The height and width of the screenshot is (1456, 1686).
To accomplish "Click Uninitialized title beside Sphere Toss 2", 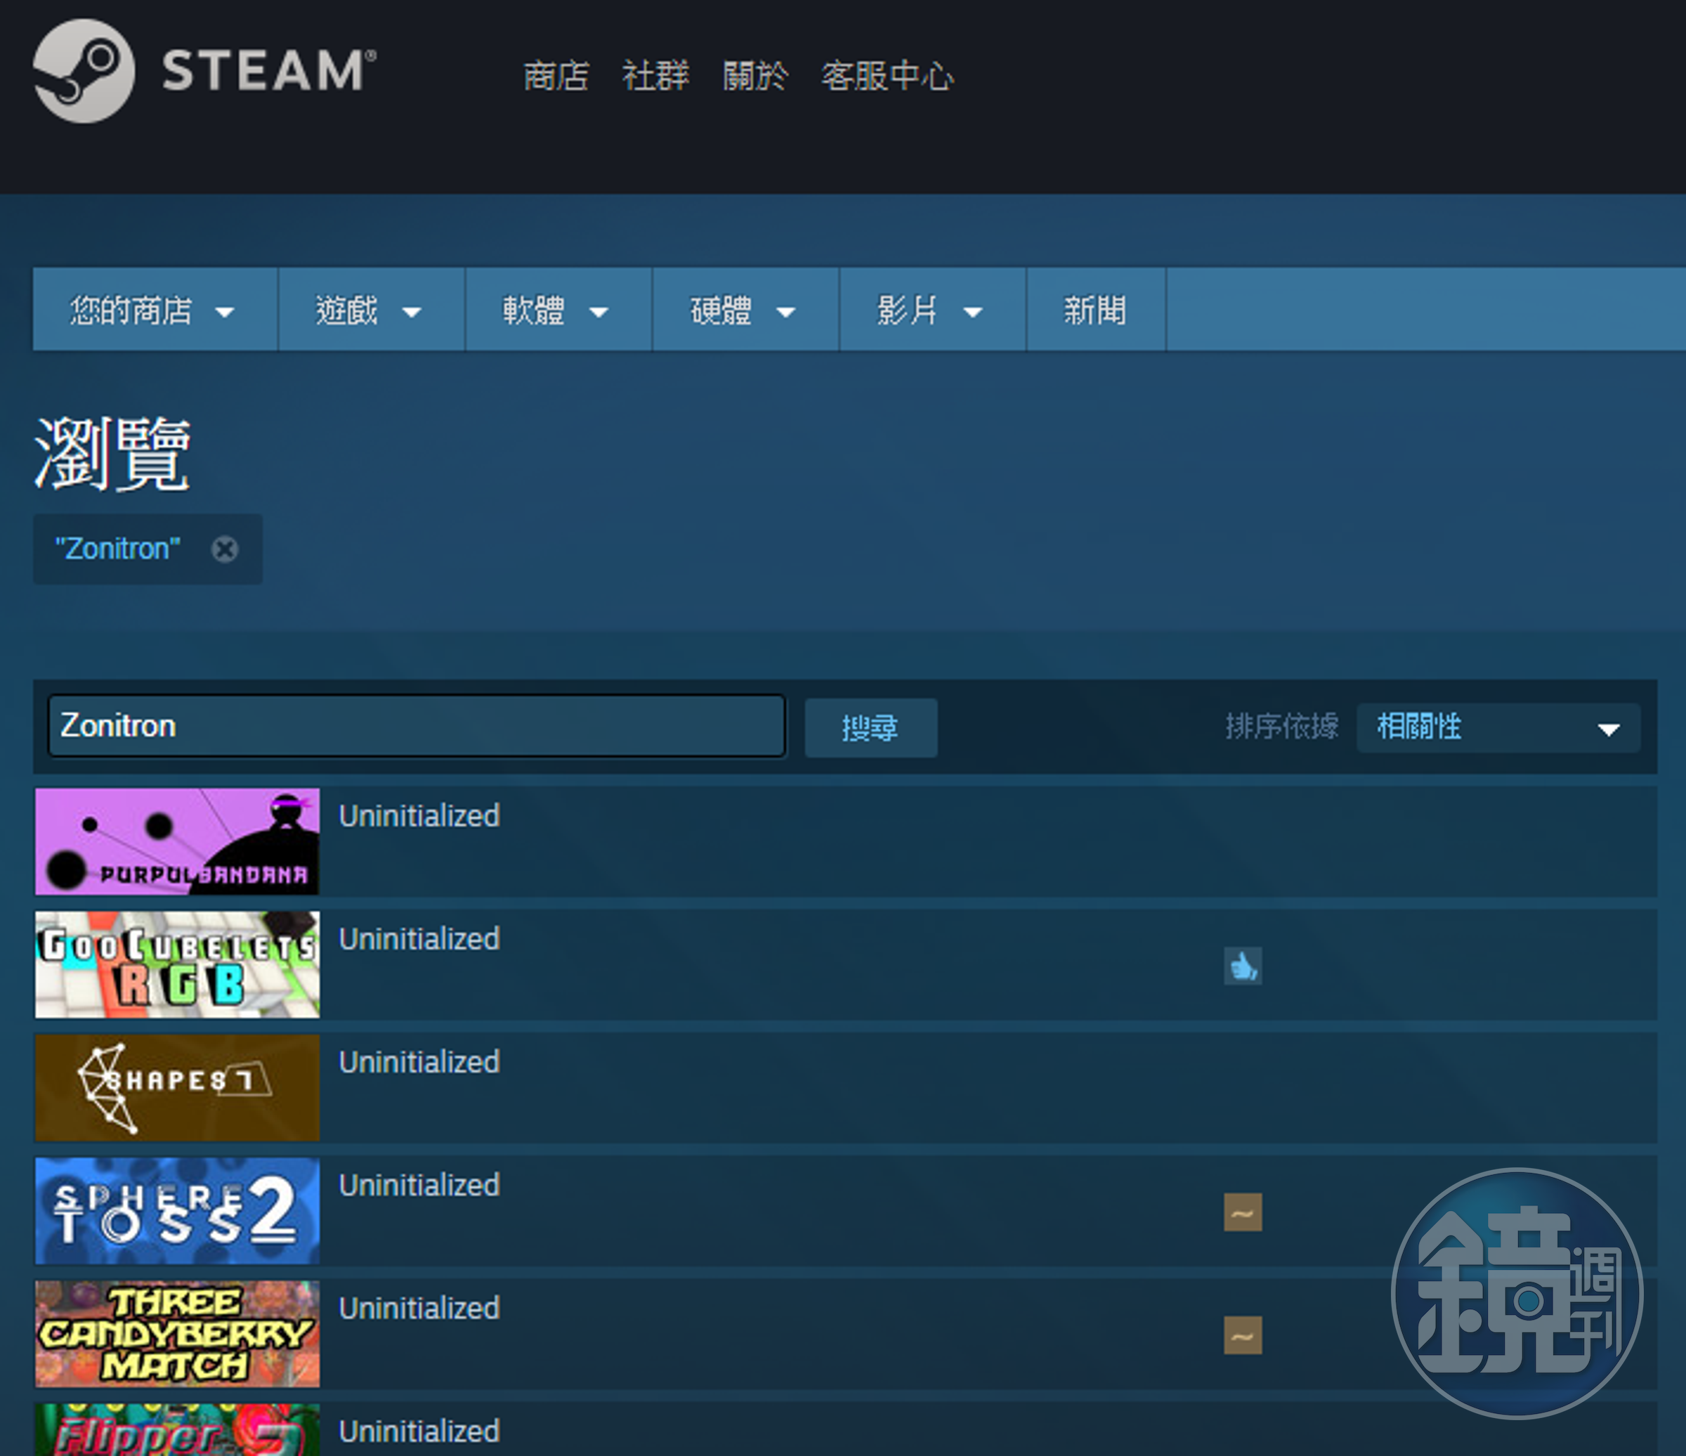I will tap(419, 1185).
